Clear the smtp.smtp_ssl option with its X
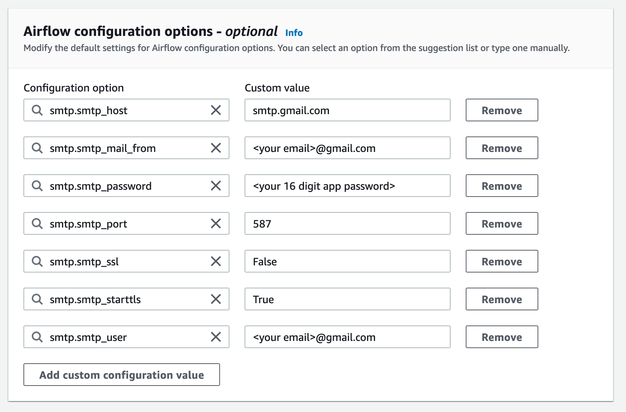The width and height of the screenshot is (626, 412). (x=216, y=261)
